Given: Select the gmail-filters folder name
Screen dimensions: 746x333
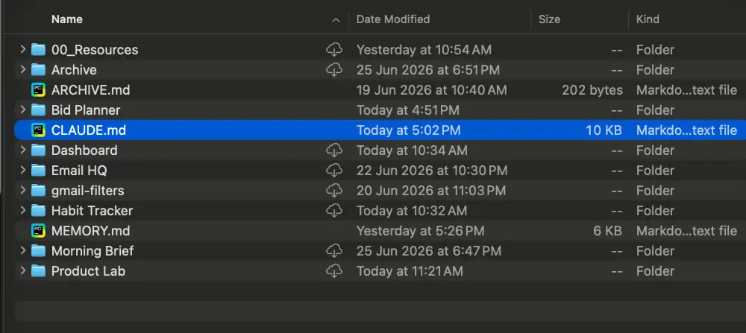Looking at the screenshot, I should pos(87,191).
